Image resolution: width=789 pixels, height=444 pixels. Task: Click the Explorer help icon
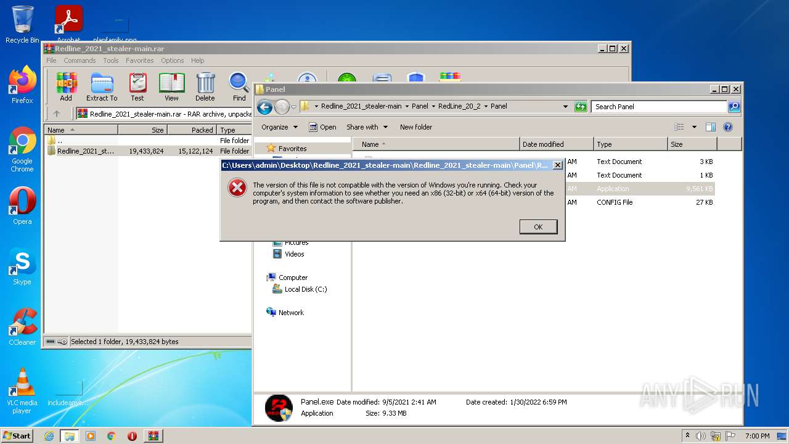click(x=728, y=127)
